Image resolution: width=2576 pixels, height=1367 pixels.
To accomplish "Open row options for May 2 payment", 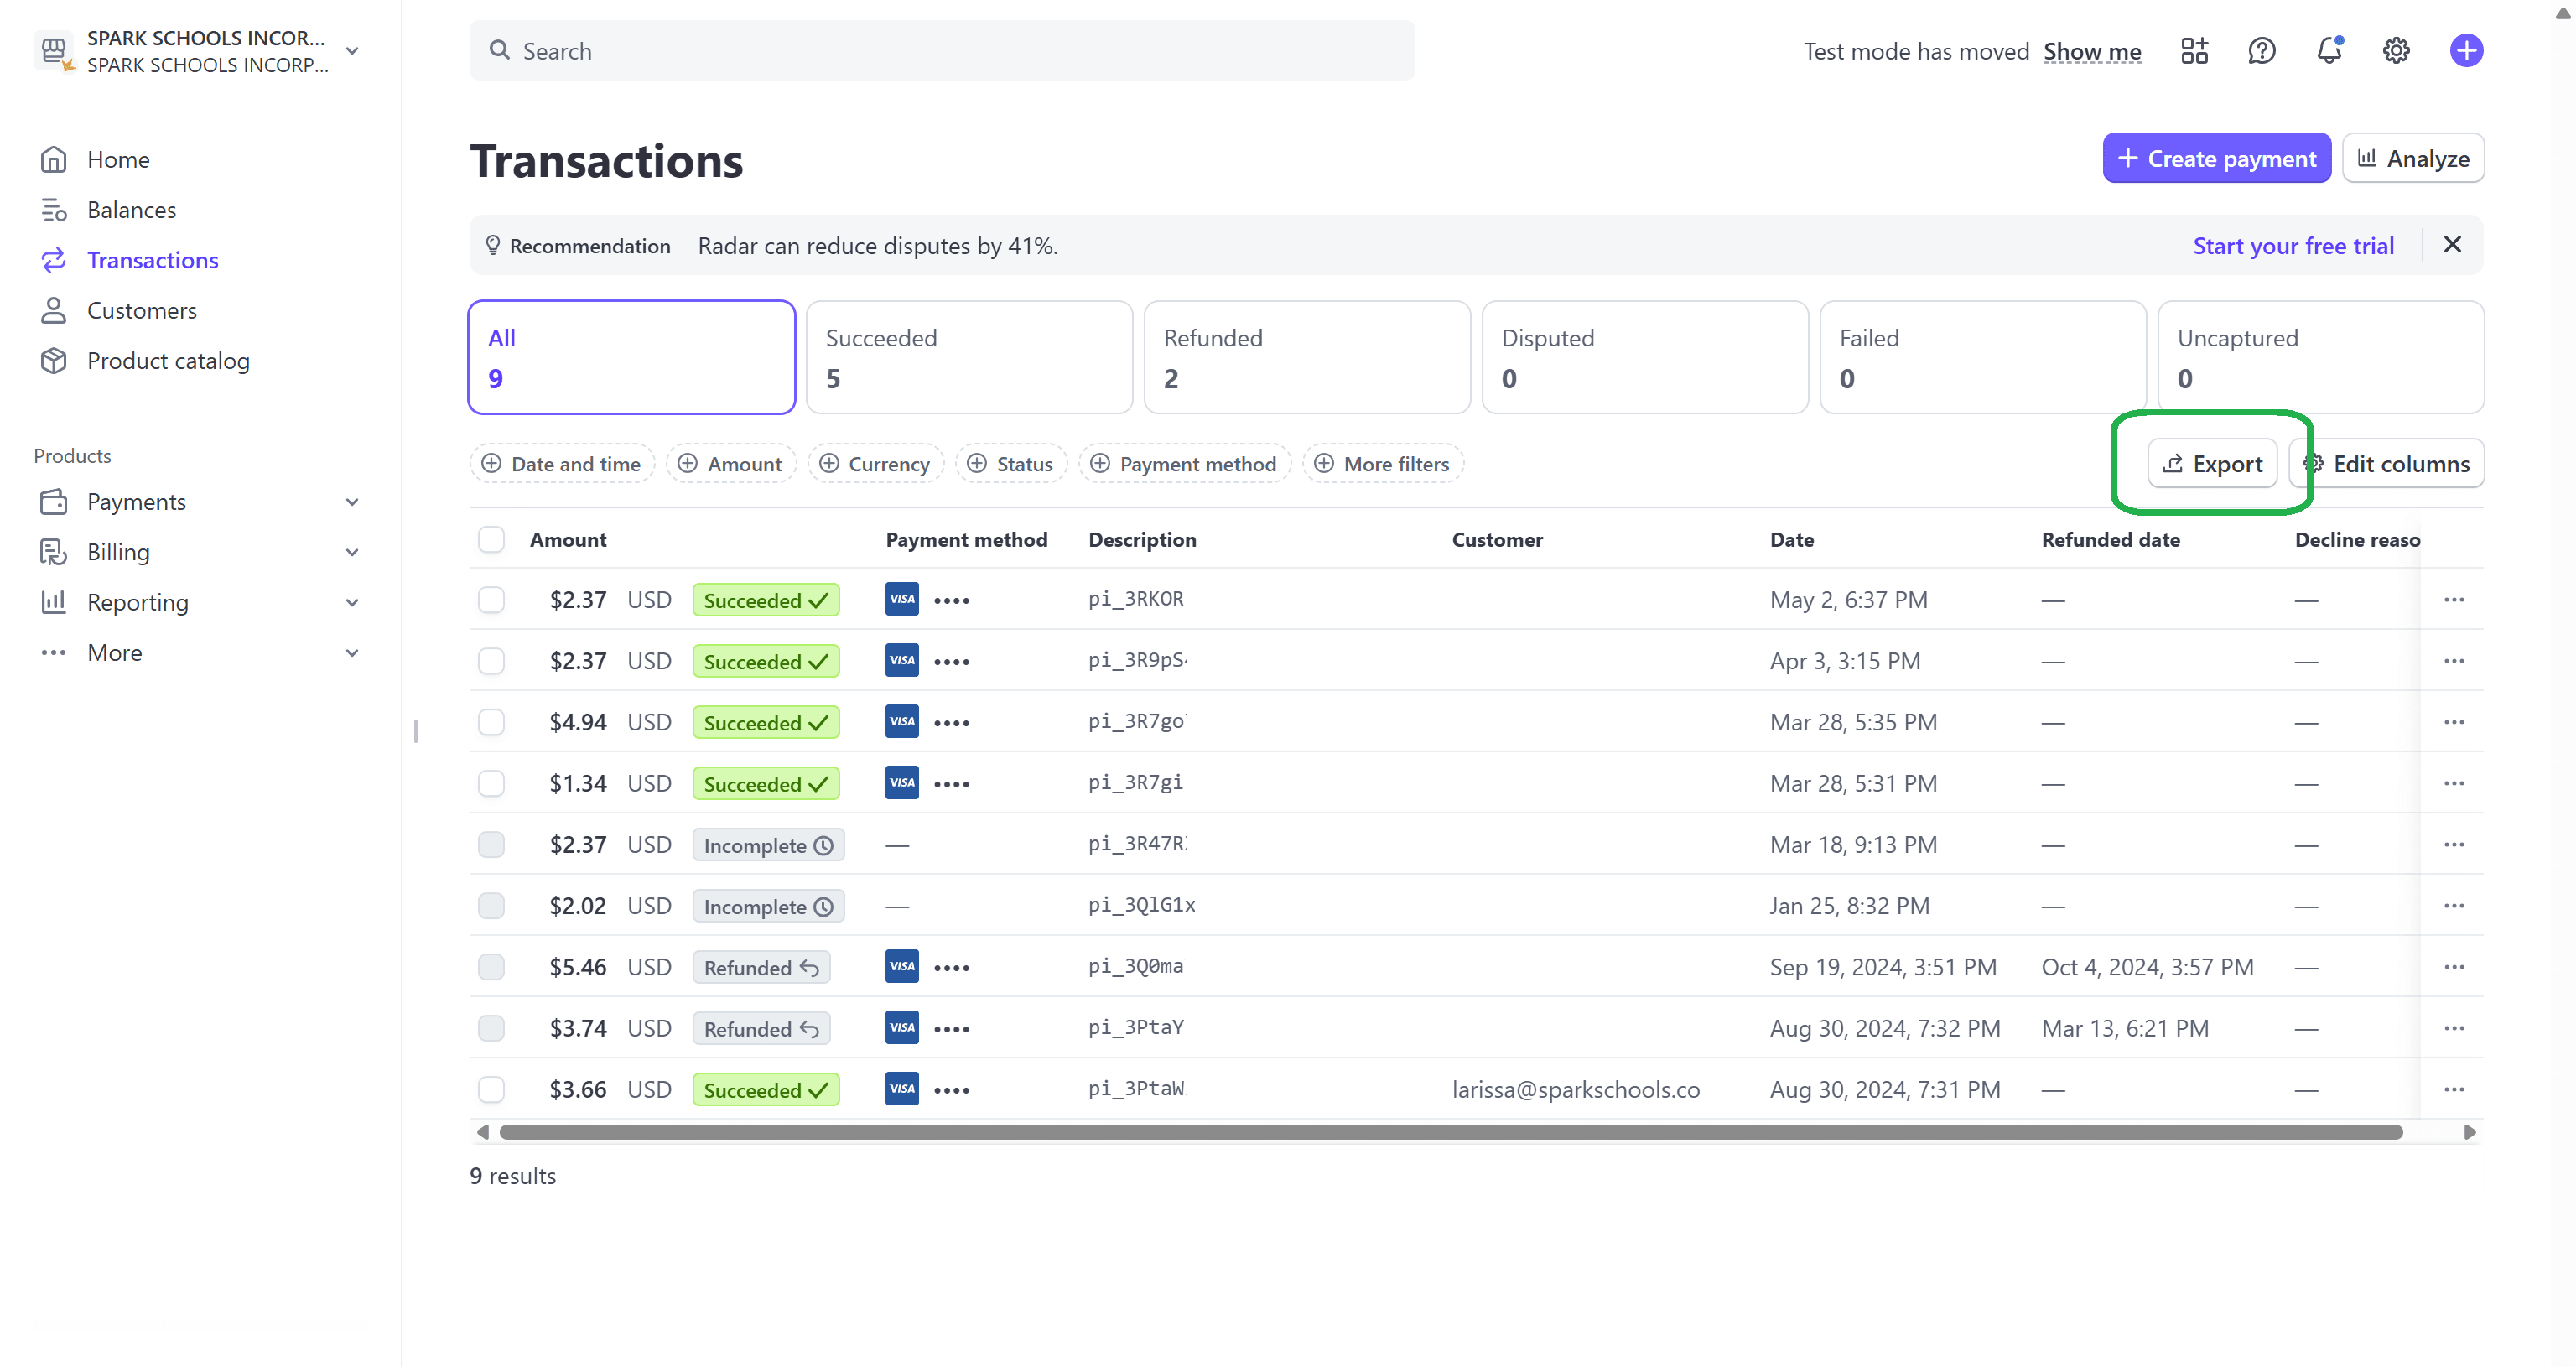I will tap(2453, 599).
